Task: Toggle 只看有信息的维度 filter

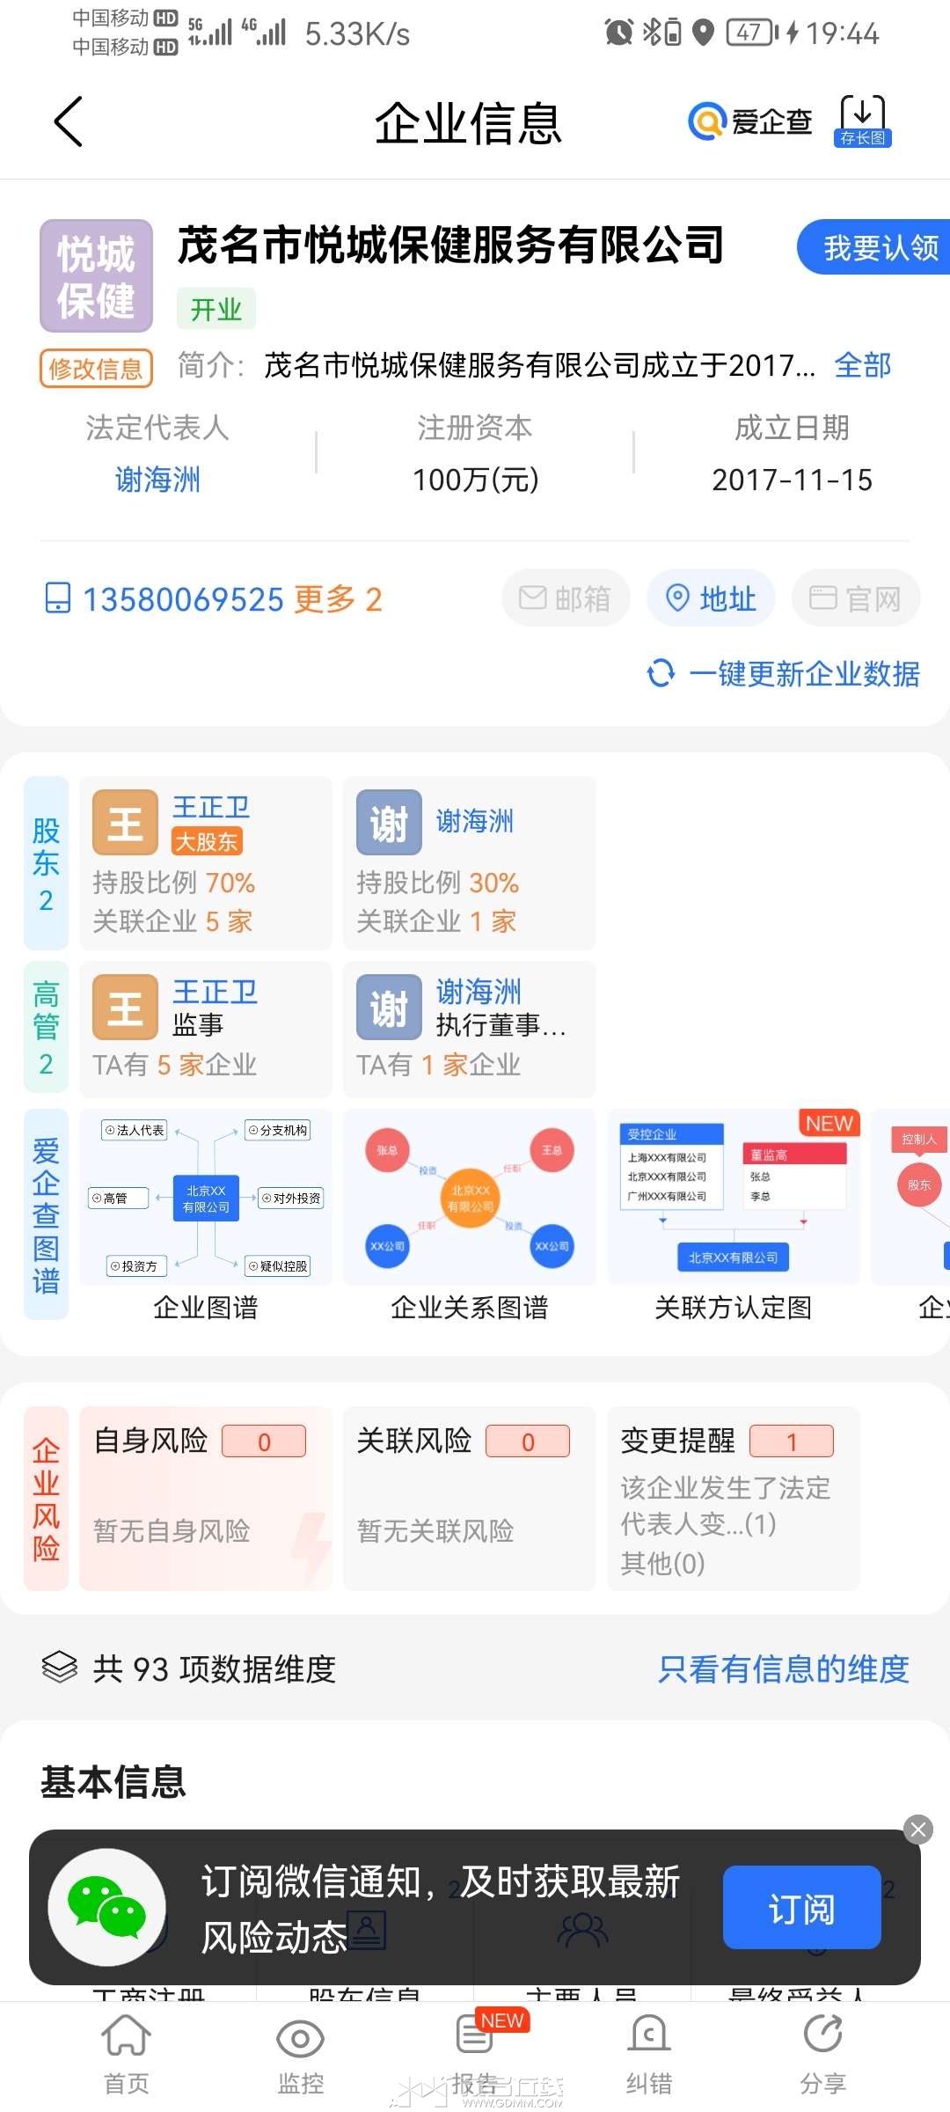Action: tap(784, 1668)
